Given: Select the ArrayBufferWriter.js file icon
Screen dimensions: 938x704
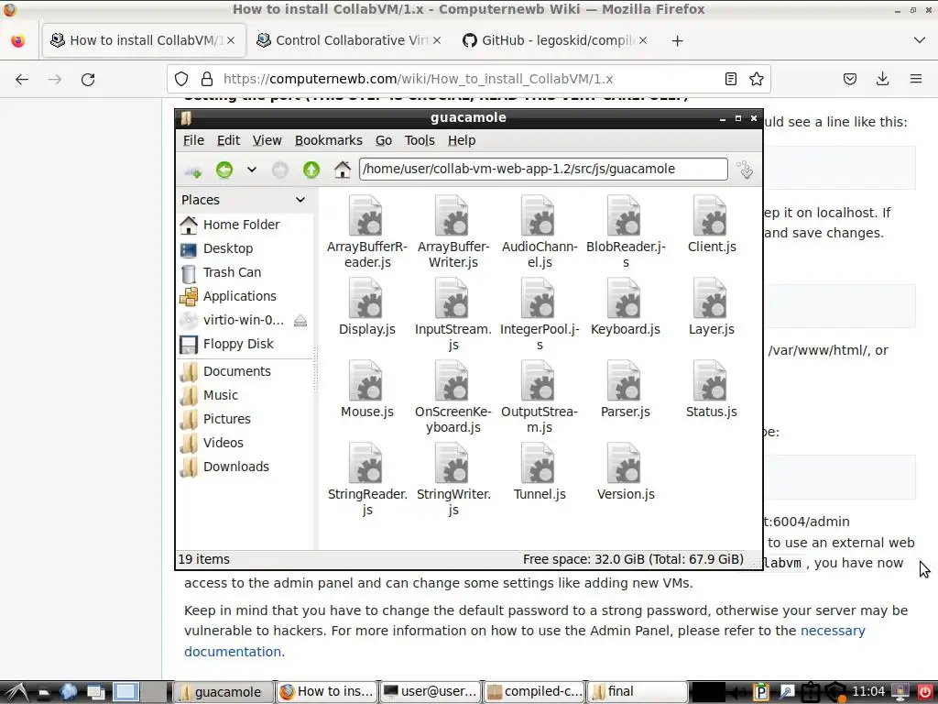Looking at the screenshot, I should click(453, 216).
